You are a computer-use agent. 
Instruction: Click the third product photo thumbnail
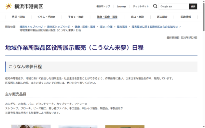pyautogui.click(x=125, y=127)
